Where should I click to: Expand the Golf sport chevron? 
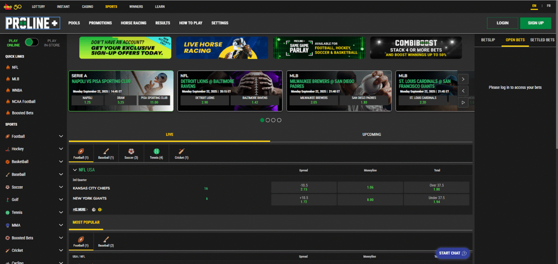tap(61, 200)
